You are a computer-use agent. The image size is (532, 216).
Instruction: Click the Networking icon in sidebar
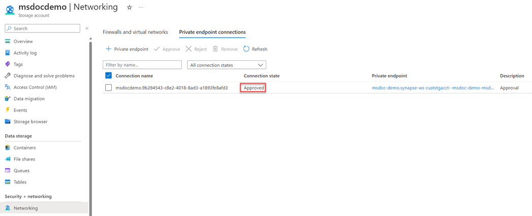tap(8, 208)
